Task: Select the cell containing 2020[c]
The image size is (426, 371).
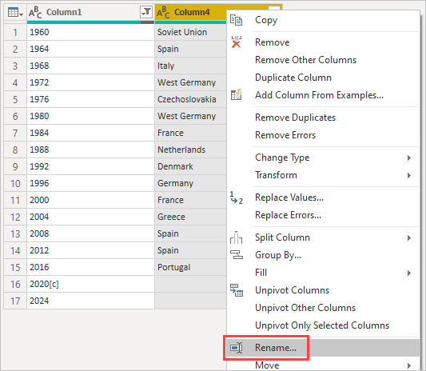Action: tap(90, 284)
